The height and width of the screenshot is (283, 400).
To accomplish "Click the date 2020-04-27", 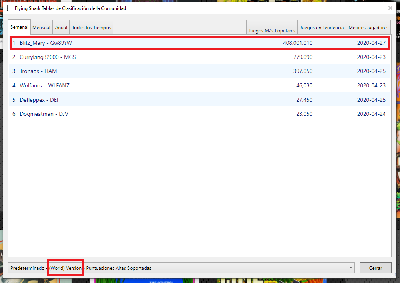I will 372,43.
